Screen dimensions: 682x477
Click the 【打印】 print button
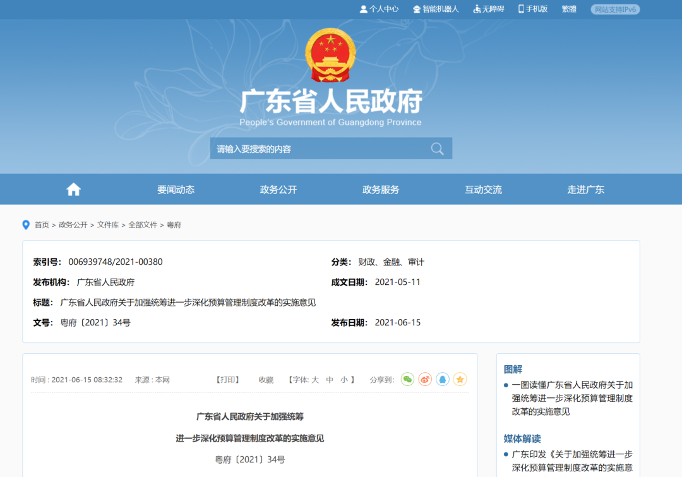point(227,380)
